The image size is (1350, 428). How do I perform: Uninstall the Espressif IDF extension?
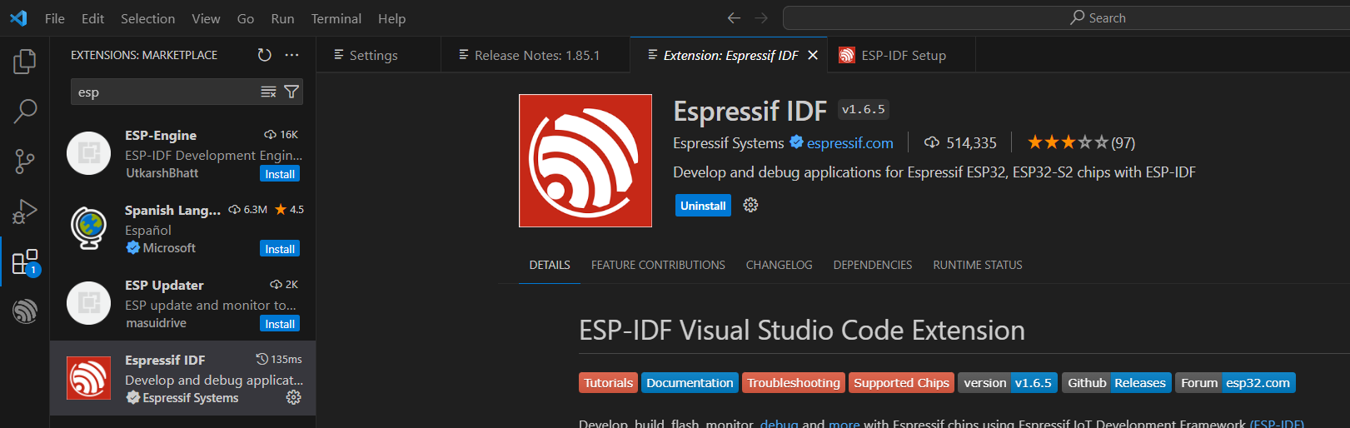703,206
